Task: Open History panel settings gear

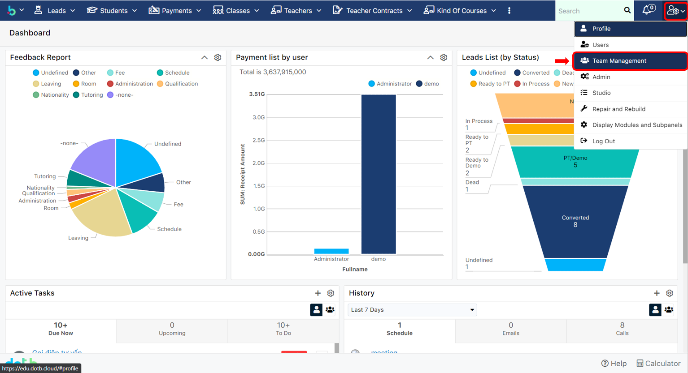Action: tap(669, 293)
